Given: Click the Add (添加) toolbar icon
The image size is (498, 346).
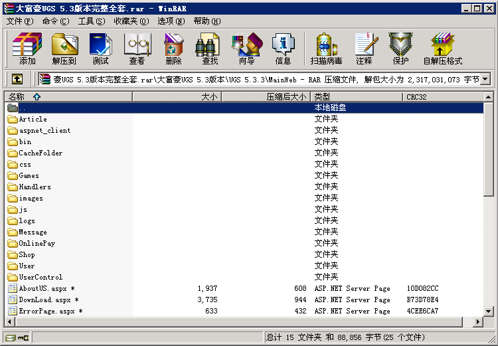Looking at the screenshot, I should tap(27, 48).
